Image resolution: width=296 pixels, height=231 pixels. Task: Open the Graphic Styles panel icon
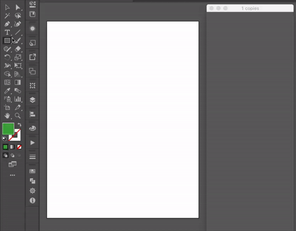click(x=33, y=43)
